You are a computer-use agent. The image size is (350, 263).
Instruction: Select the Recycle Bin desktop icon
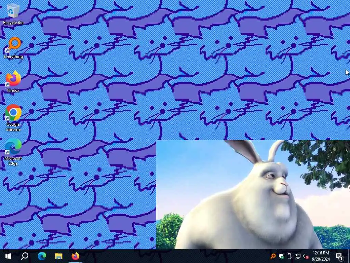13,14
